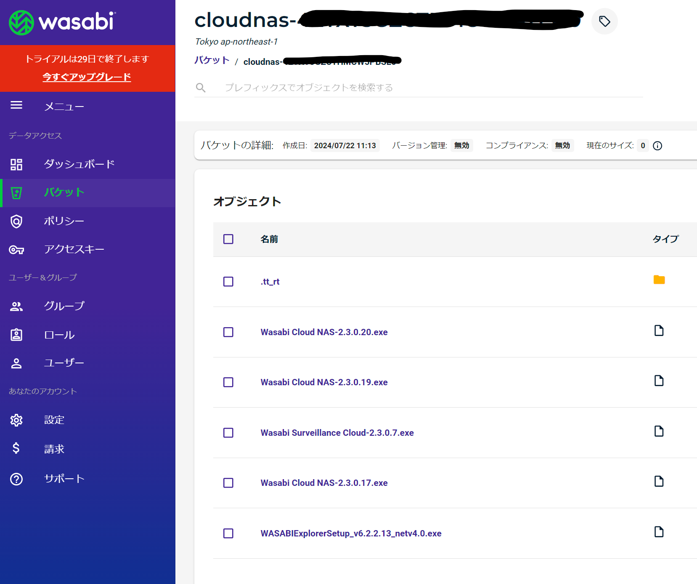Open WASABIExplorerSetup_v6.2.2.13_netv4.0.exe
This screenshot has height=584, width=697.
click(351, 533)
